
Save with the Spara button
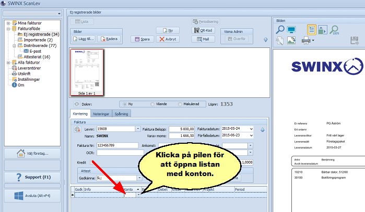click(x=142, y=39)
